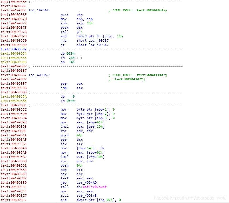Click the 'pop eax' instruction
This screenshot has width=229, height=203.
click(72, 84)
